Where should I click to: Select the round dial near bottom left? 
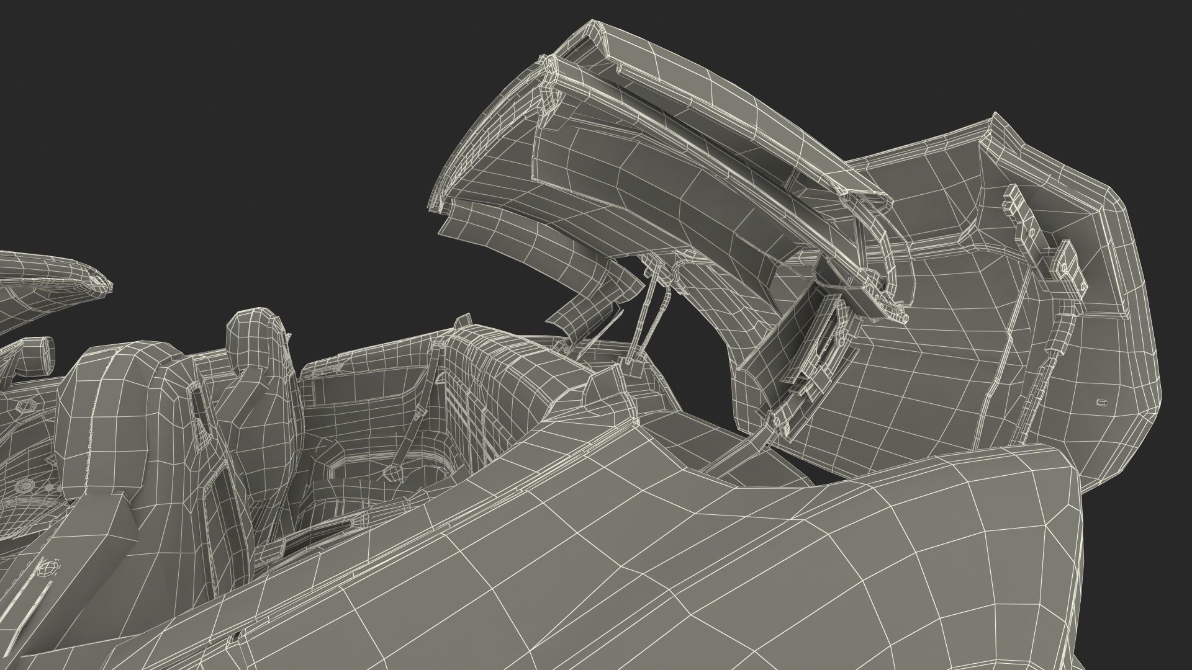point(26,485)
